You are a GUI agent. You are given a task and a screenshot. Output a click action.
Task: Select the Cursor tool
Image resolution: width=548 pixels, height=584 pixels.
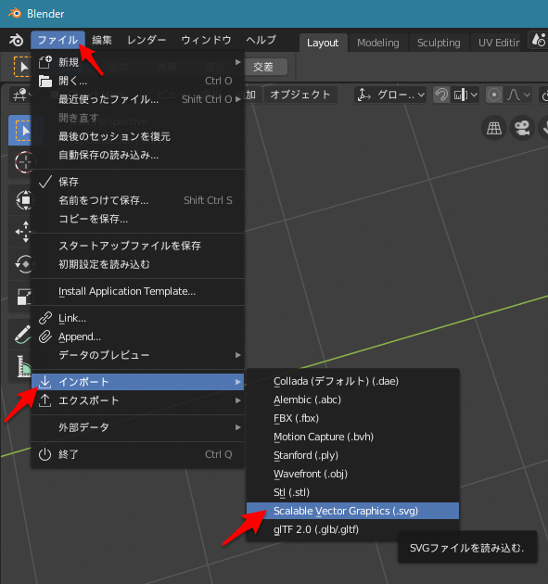(23, 163)
